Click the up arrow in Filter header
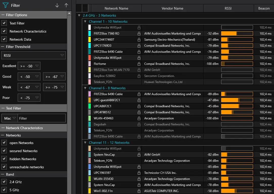 pos(66,5)
